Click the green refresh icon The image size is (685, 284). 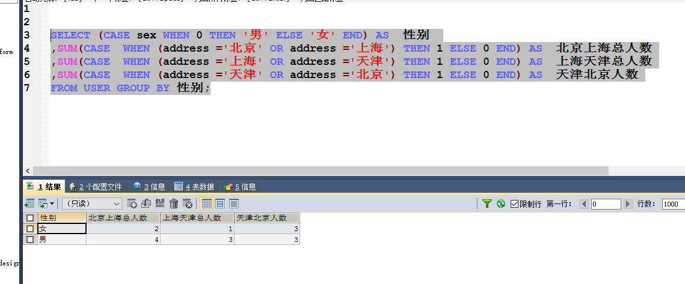point(501,204)
